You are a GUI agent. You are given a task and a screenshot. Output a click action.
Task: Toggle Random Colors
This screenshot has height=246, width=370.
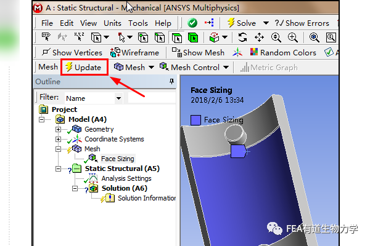click(283, 52)
